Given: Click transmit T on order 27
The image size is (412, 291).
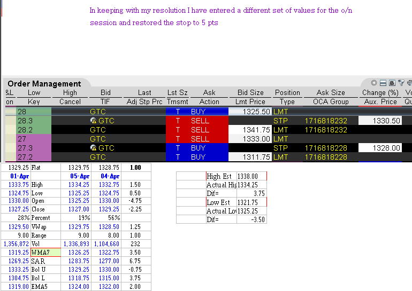Looking at the screenshot, I should point(178,139).
